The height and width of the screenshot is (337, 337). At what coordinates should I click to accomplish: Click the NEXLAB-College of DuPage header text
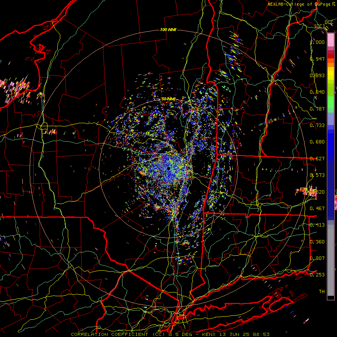(x=301, y=4)
